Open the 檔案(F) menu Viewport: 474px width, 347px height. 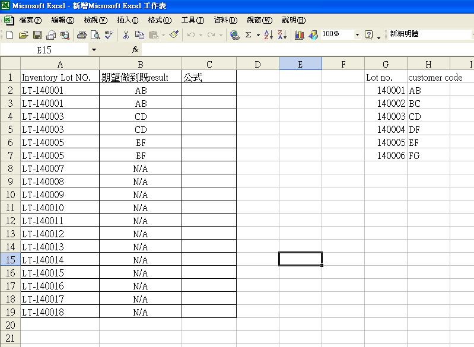tap(30, 20)
